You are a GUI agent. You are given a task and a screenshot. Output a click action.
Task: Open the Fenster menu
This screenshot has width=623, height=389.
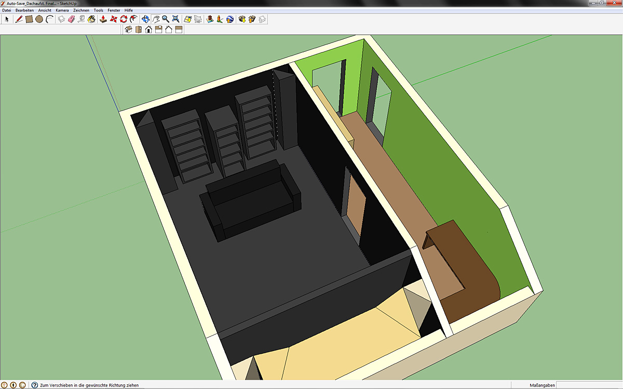114,10
